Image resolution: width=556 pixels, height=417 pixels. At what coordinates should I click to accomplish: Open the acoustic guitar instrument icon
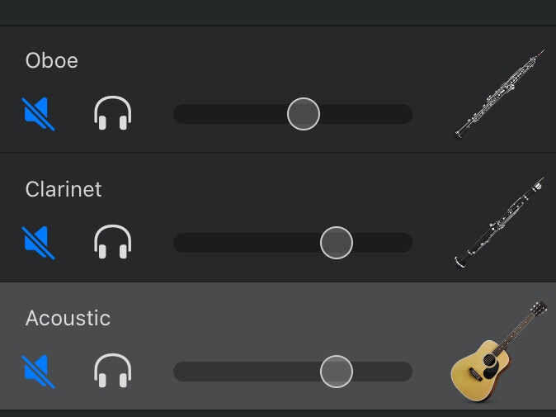click(x=500, y=352)
